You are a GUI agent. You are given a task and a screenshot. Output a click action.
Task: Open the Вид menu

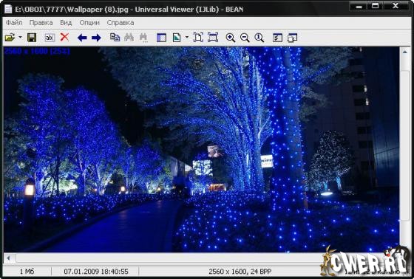point(66,23)
